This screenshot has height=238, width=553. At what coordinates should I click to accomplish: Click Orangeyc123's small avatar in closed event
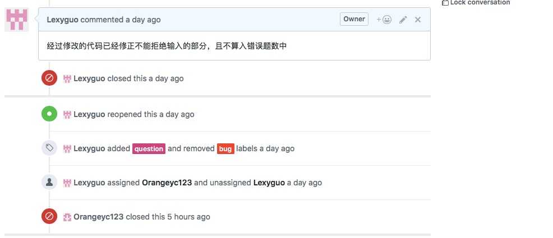pyautogui.click(x=67, y=217)
